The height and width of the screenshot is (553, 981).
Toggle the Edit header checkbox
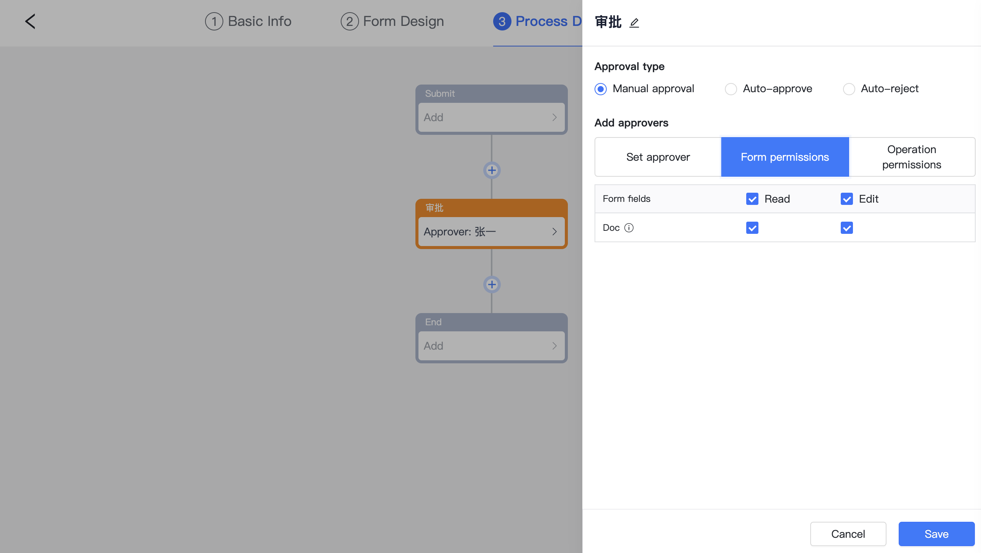(x=847, y=199)
